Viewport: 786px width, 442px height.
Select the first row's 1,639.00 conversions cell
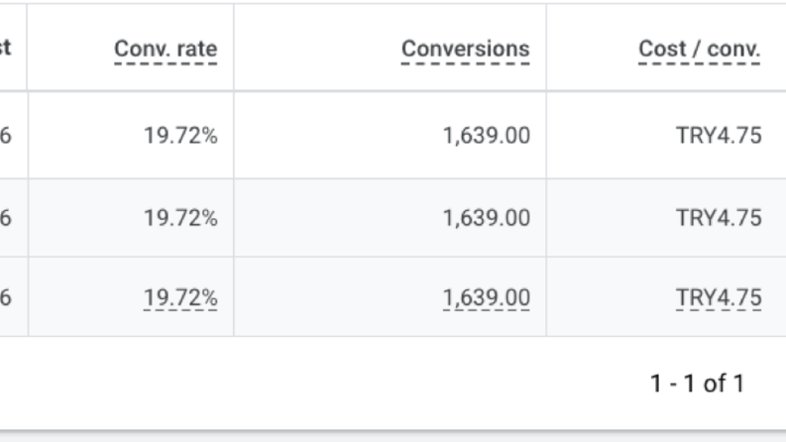coord(487,136)
